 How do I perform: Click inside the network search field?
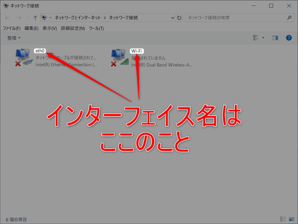point(233,18)
